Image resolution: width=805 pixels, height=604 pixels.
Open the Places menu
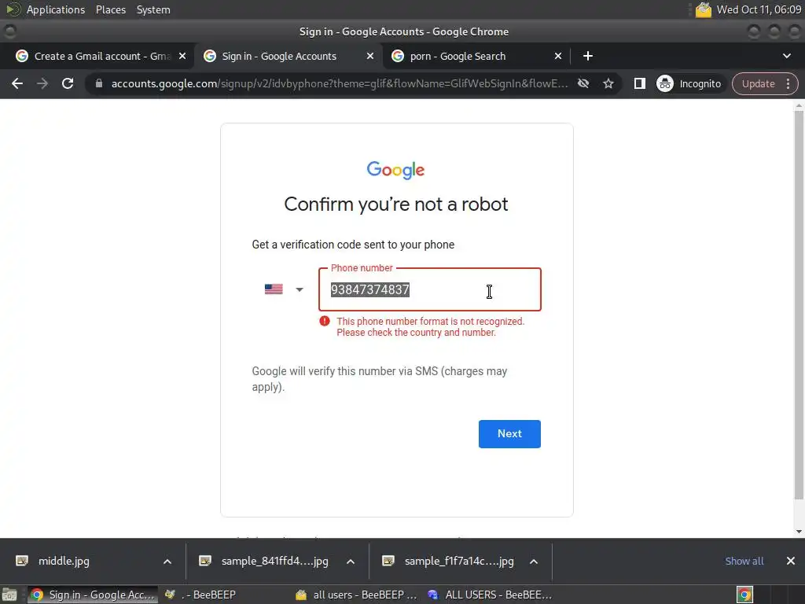(110, 9)
